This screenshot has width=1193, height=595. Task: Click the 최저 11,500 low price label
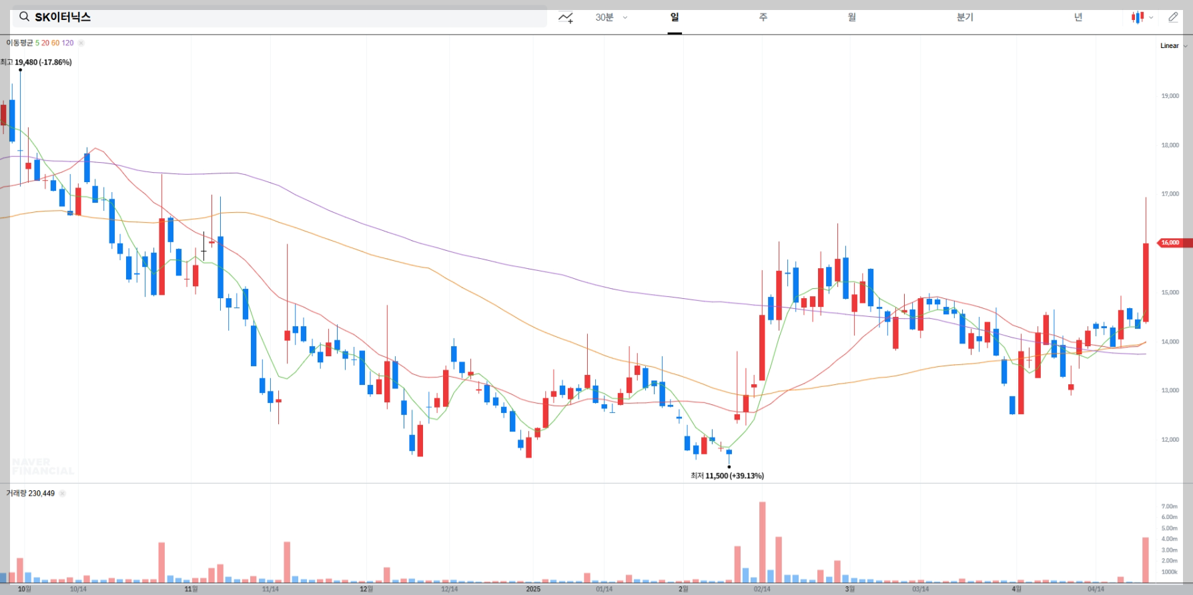coord(727,476)
